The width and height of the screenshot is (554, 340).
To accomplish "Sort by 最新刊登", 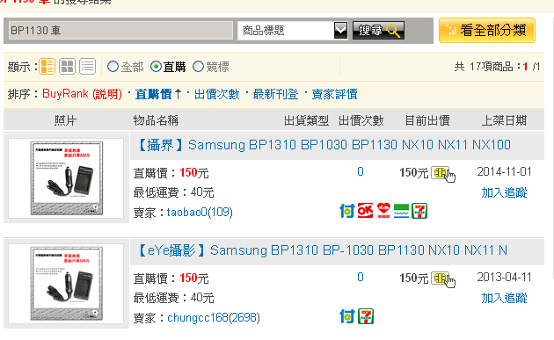I will coord(275,94).
